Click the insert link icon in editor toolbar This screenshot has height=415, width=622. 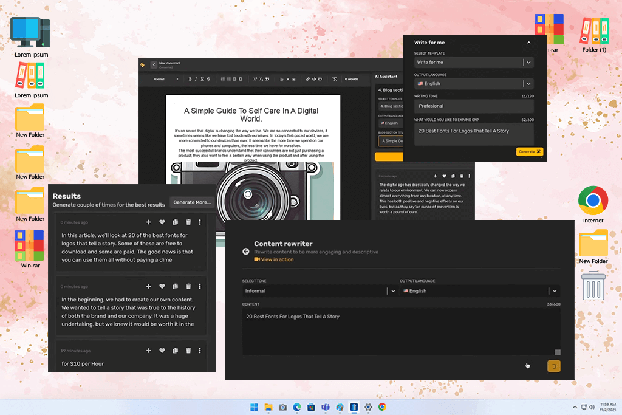click(308, 79)
